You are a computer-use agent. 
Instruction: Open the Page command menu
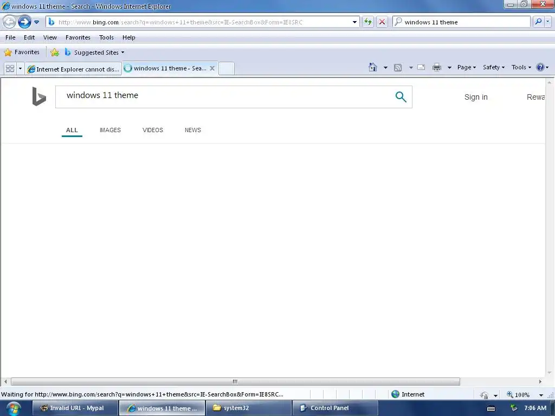467,67
